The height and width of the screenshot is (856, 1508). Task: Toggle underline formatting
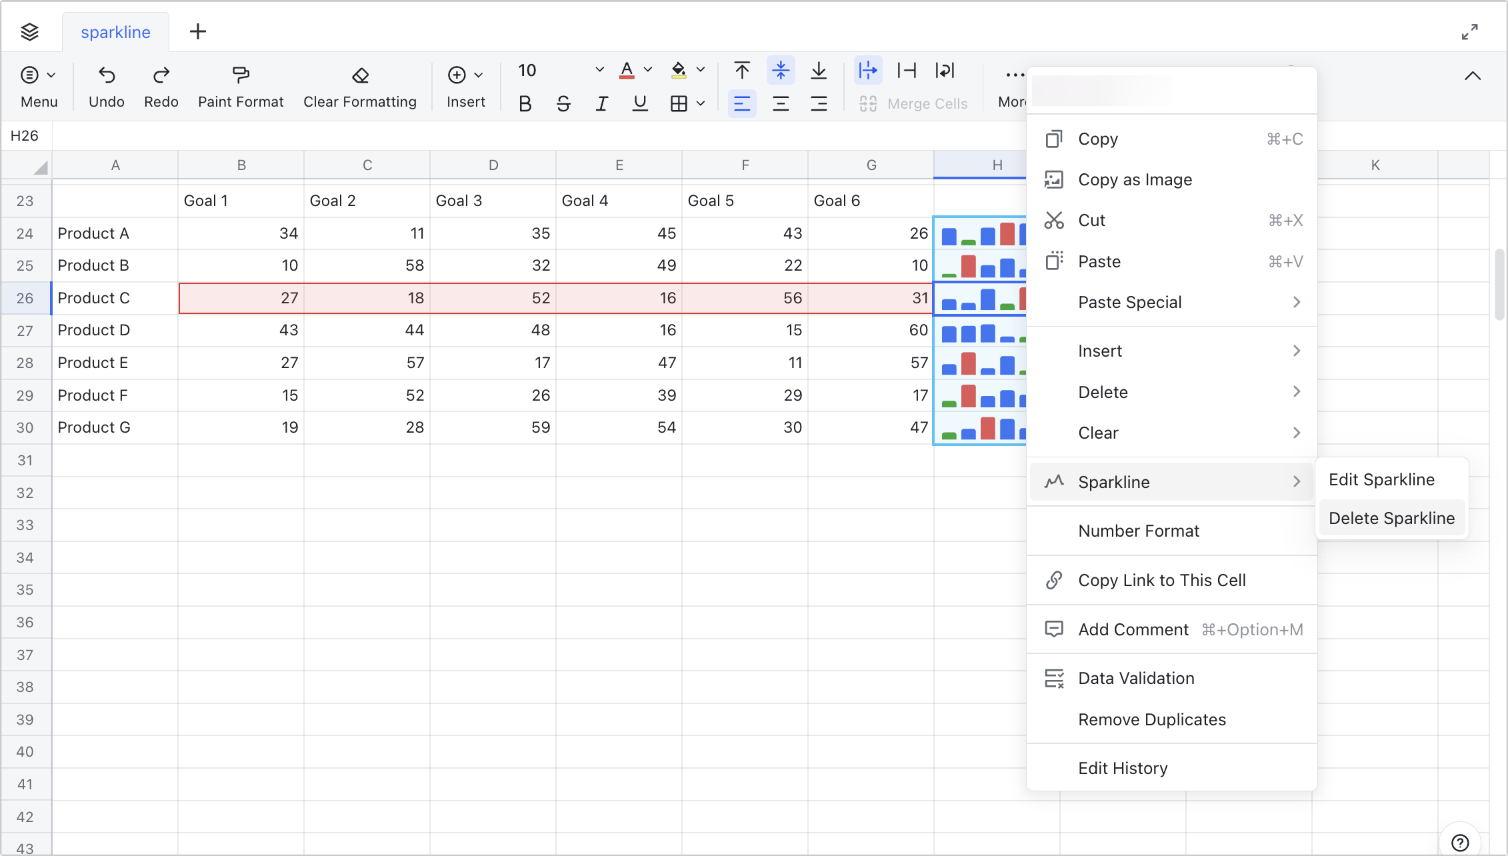point(640,103)
